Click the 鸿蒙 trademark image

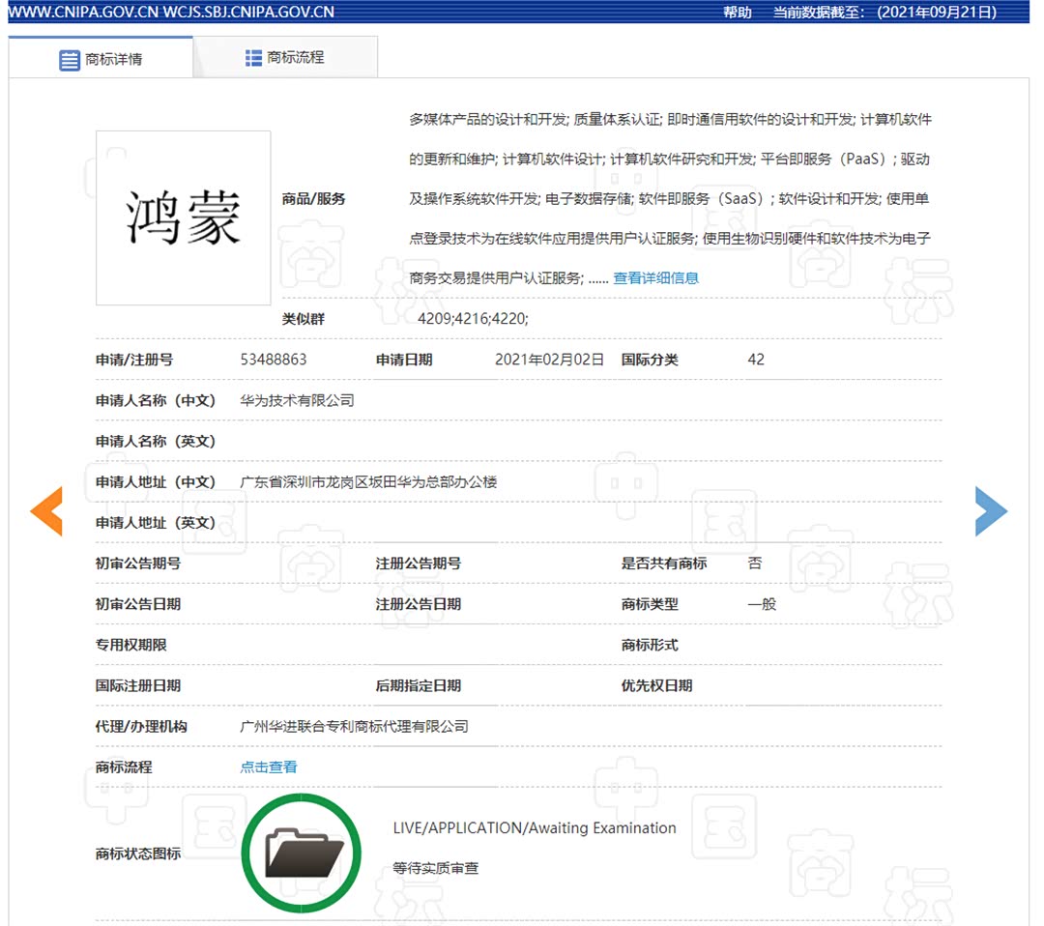coord(183,217)
